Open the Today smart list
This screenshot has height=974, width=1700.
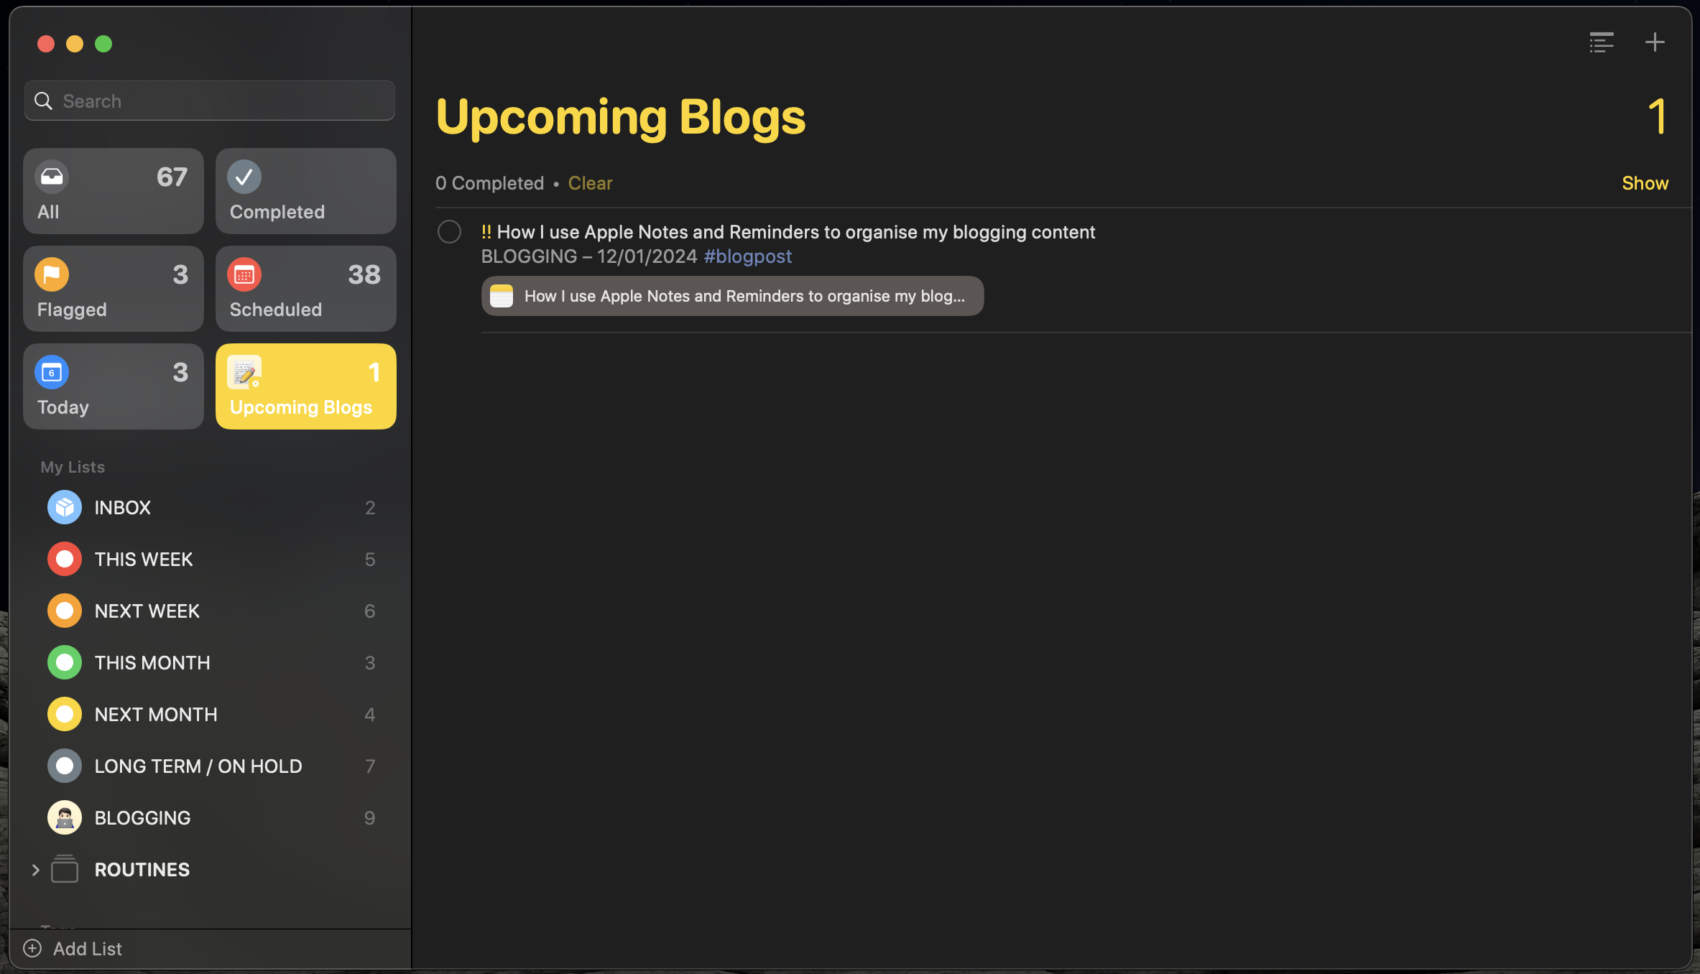tap(113, 386)
